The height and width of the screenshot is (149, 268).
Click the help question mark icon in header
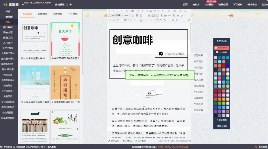pos(71,5)
